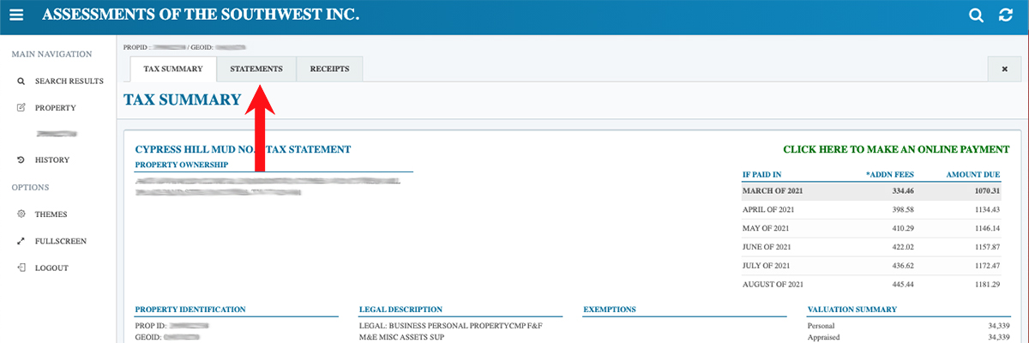Click the Fullscreen expand arrows icon
1029x343 pixels.
coord(21,242)
